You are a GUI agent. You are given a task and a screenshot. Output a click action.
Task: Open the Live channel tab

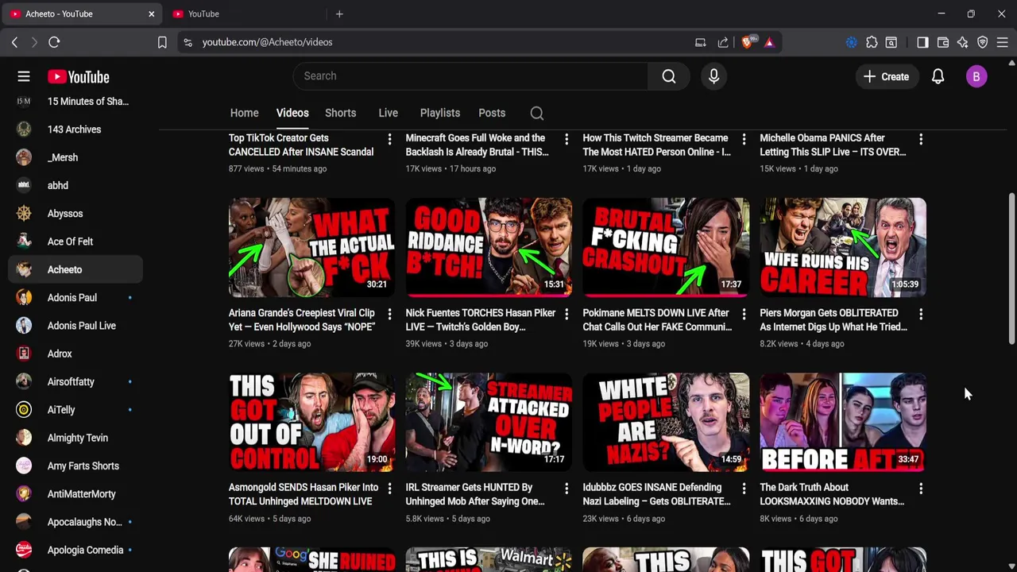tap(388, 113)
